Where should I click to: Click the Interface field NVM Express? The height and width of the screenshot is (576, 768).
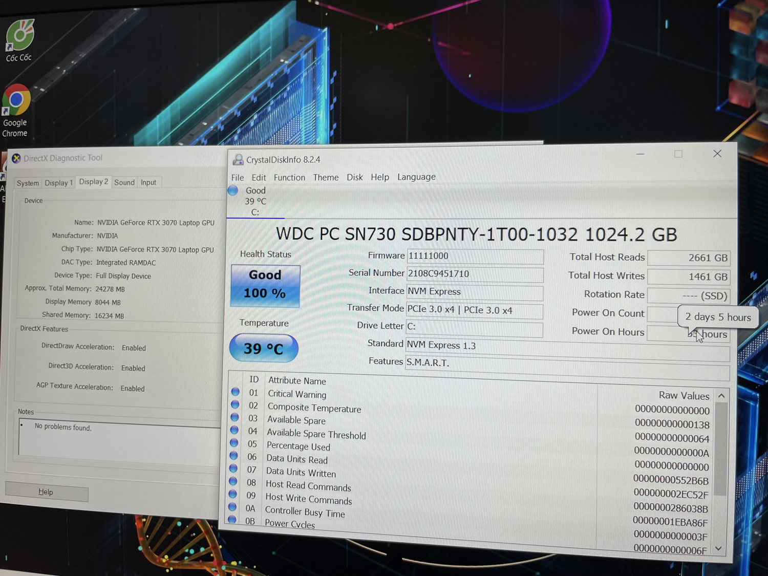(475, 293)
